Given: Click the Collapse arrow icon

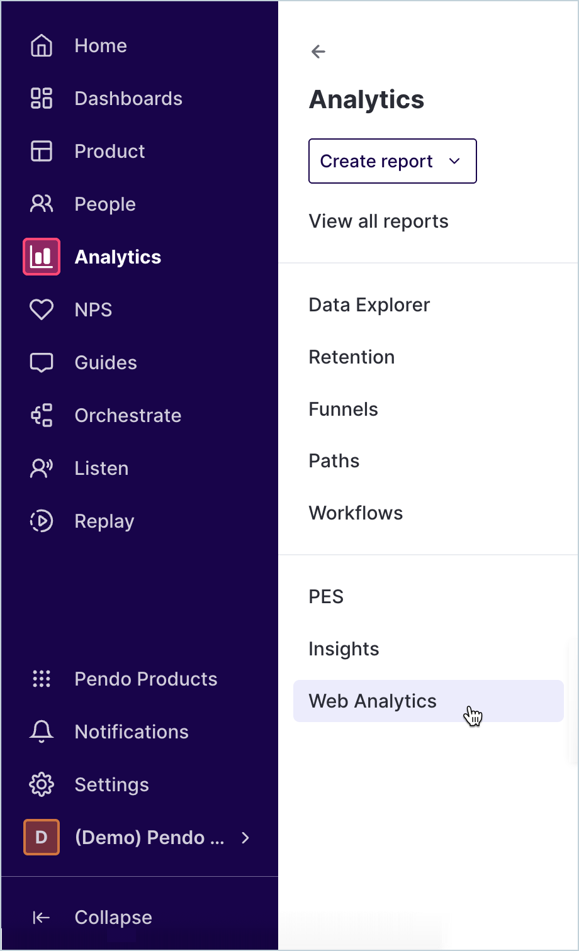Looking at the screenshot, I should [x=42, y=918].
